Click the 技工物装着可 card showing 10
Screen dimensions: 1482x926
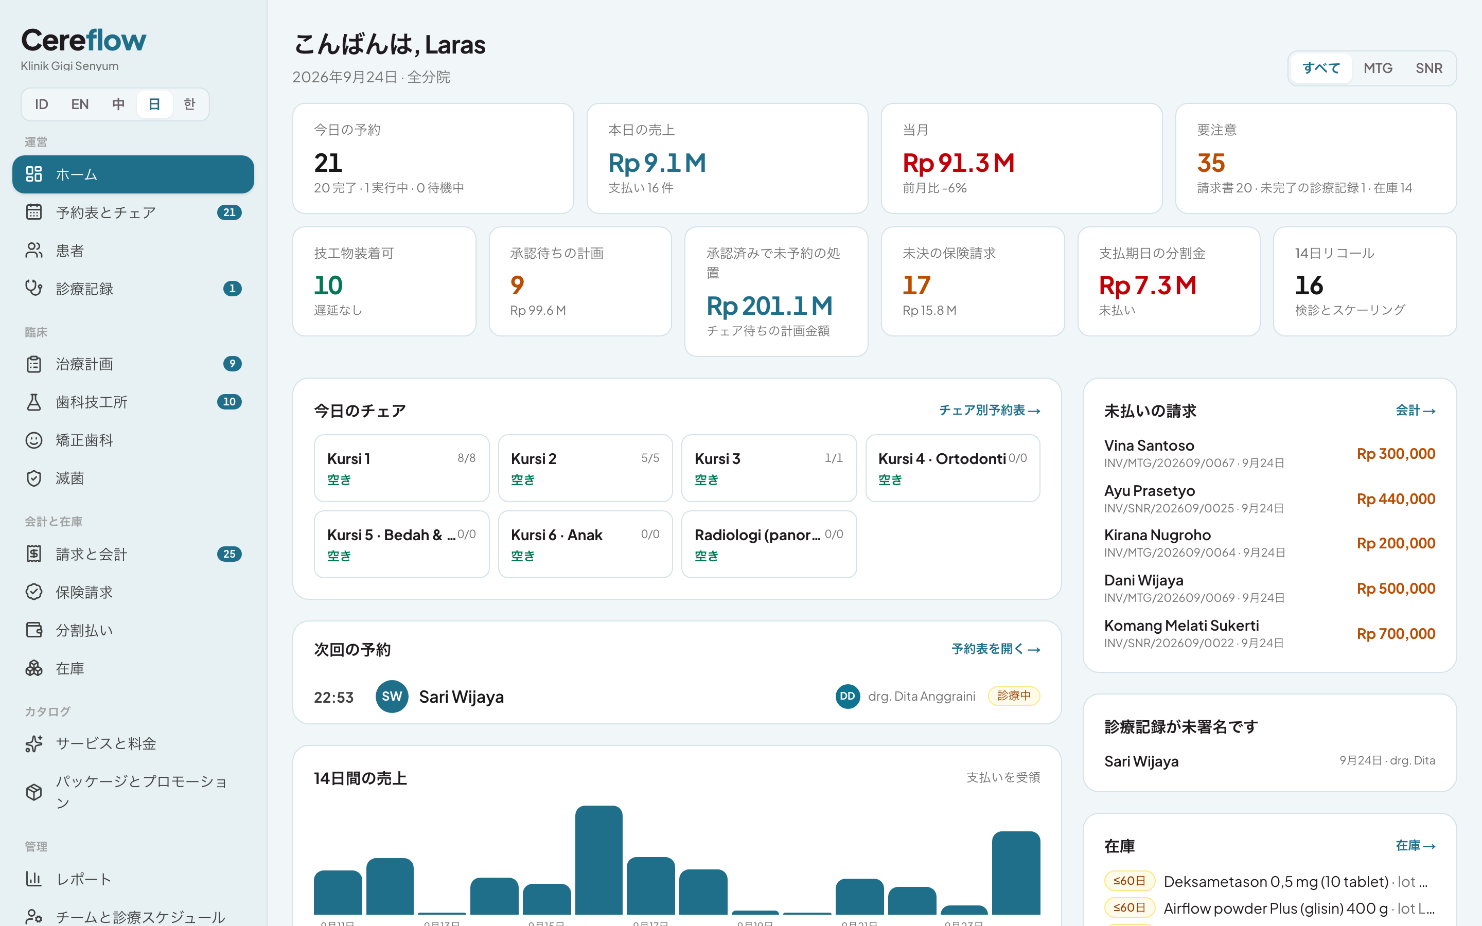(384, 282)
